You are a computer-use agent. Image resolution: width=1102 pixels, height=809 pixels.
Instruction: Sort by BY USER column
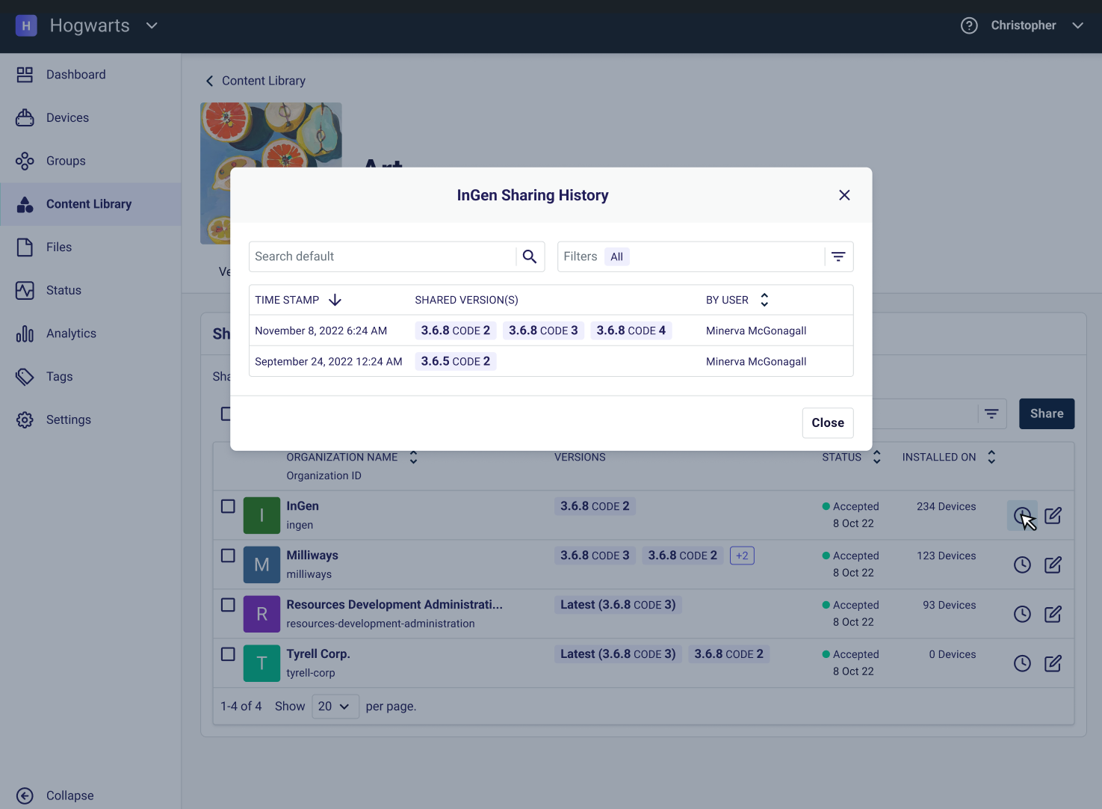point(764,300)
